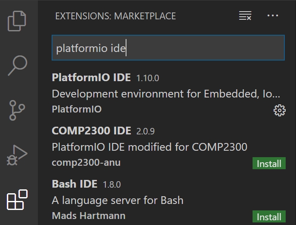
Task: Click the extension search box with 'platformio ide'
Action: 168,48
